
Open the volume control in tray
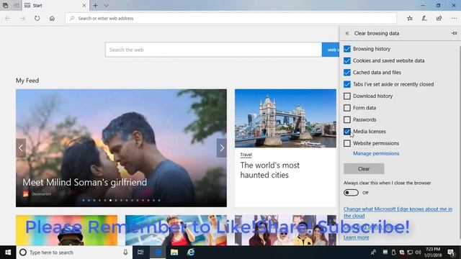418,253
